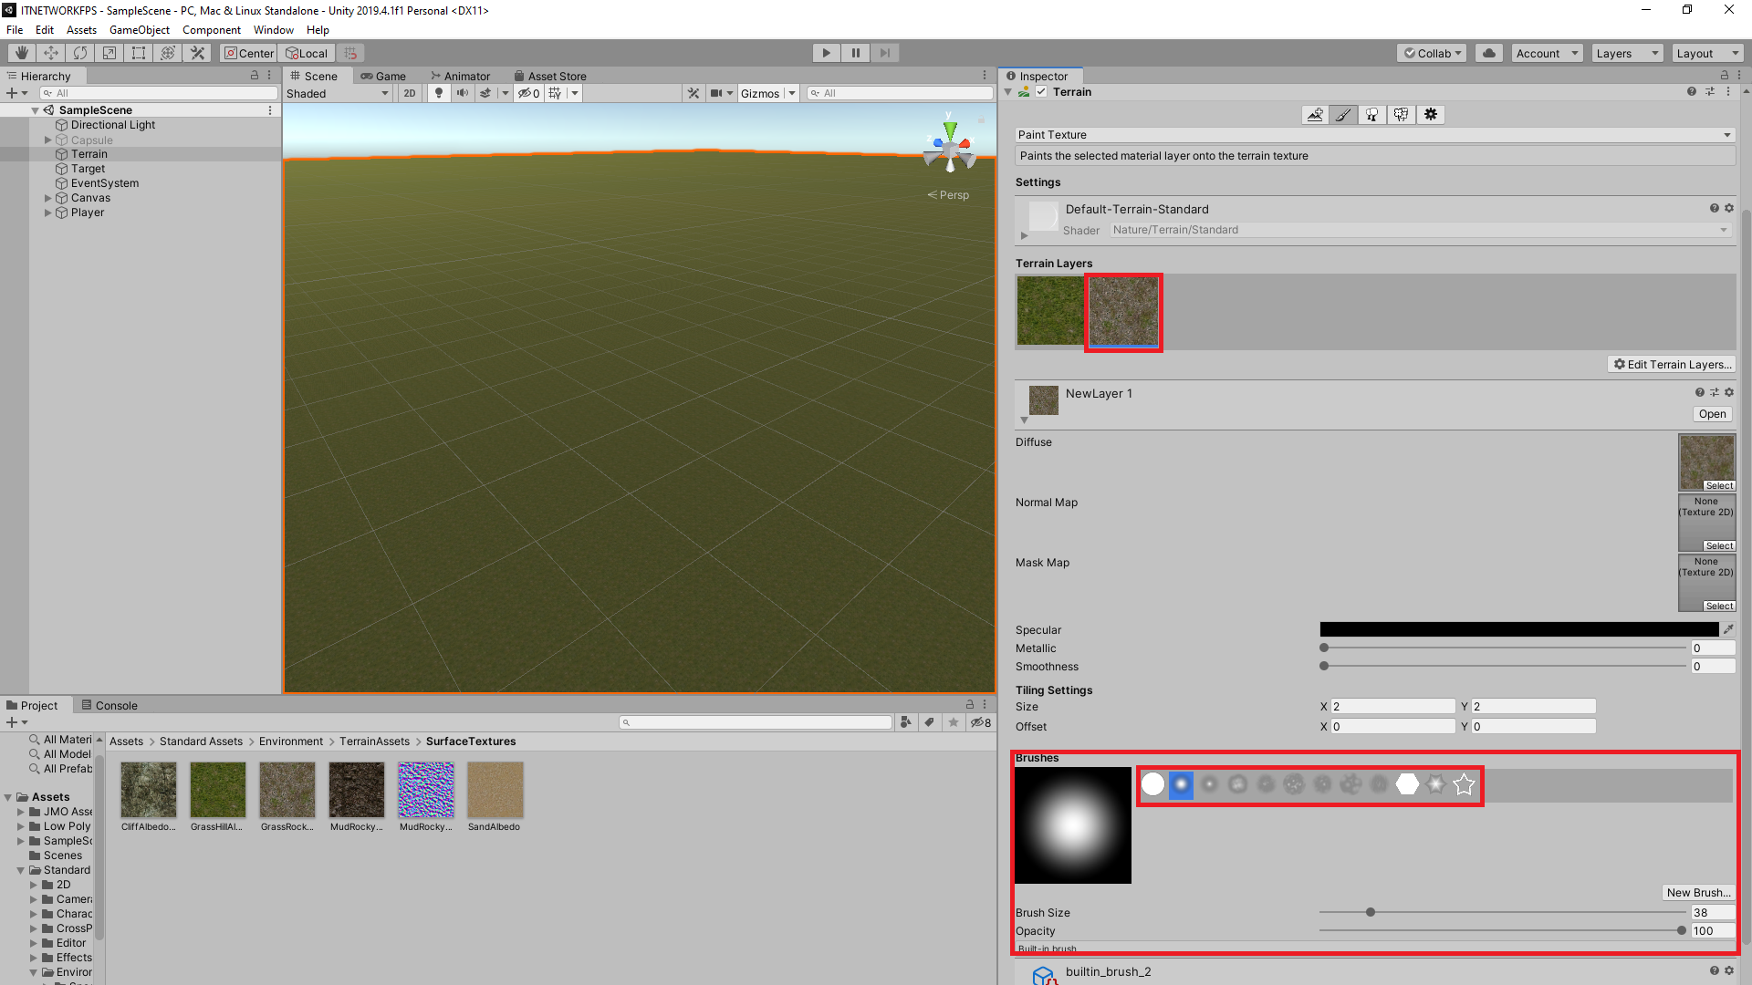
Task: Select the hexagon brush shape
Action: [x=1405, y=783]
